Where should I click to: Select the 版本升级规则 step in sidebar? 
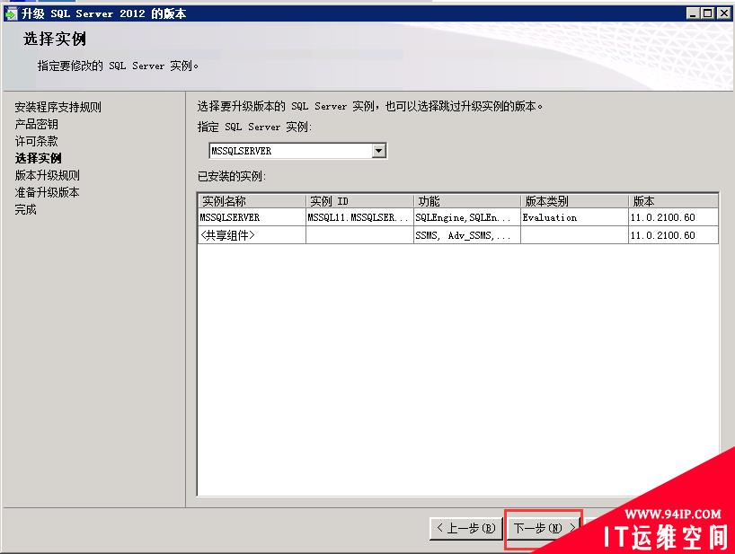(x=47, y=175)
